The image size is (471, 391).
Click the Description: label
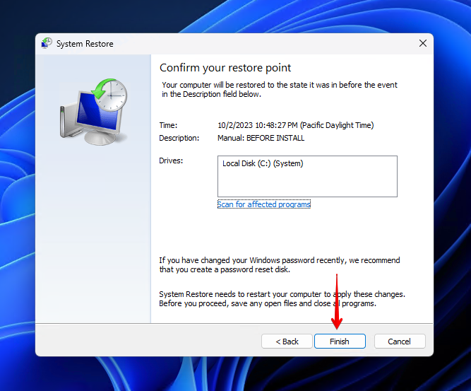click(179, 138)
